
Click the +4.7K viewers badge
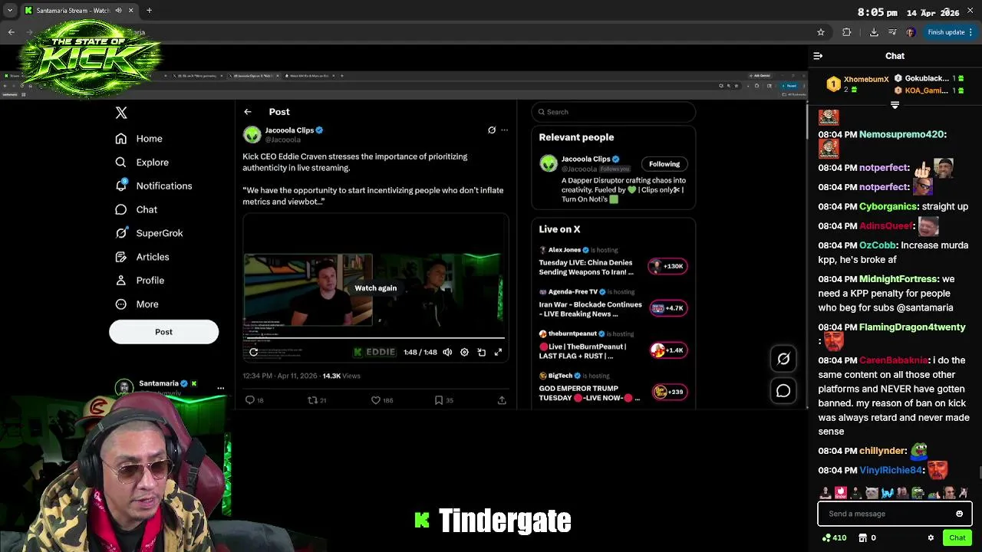click(667, 308)
